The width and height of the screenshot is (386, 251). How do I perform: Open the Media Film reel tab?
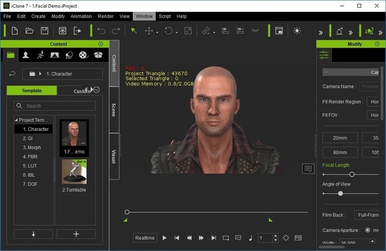[84, 55]
